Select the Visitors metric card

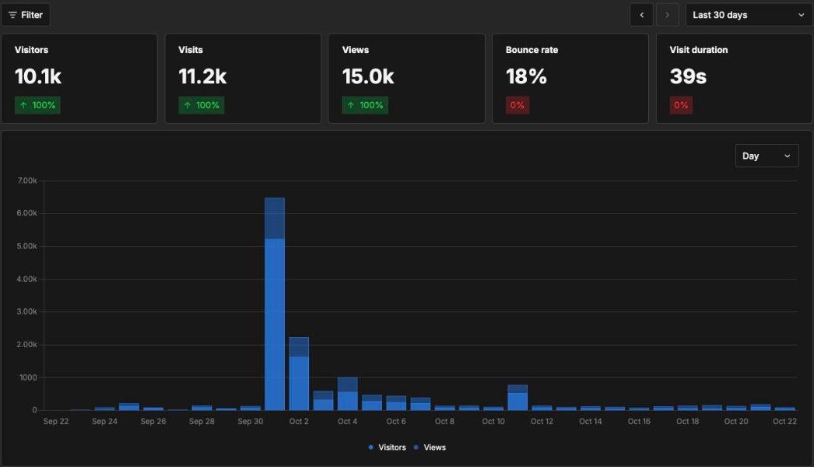(79, 79)
